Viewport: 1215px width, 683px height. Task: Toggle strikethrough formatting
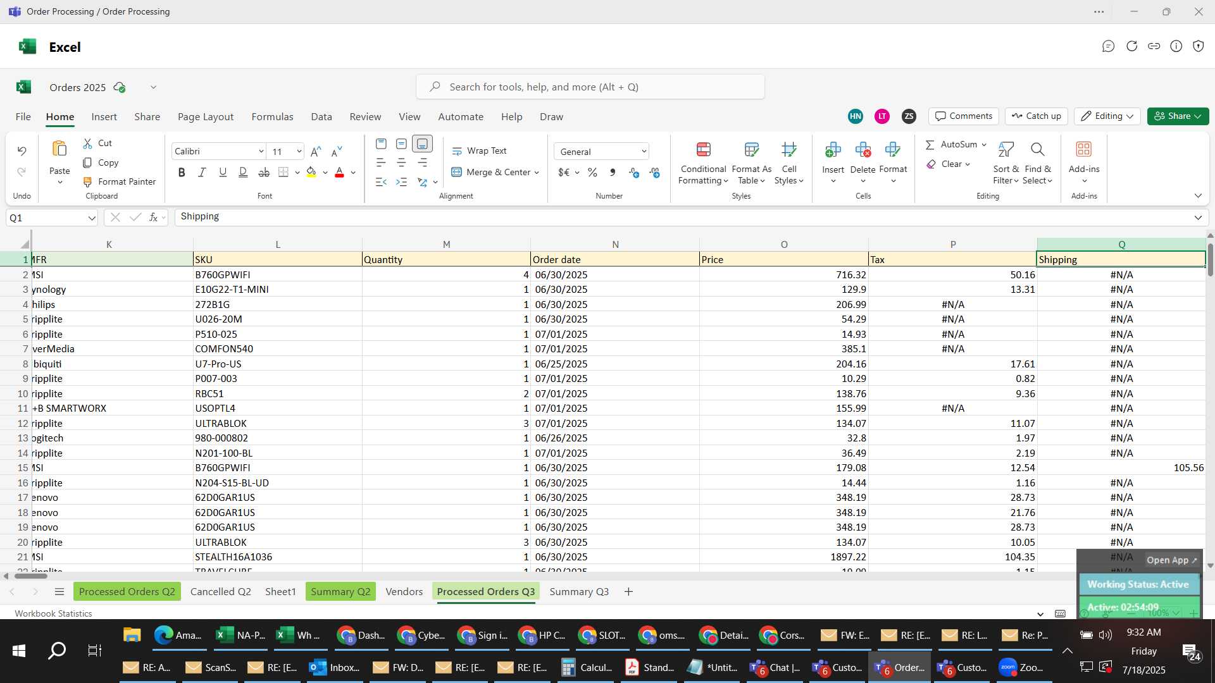pos(264,172)
